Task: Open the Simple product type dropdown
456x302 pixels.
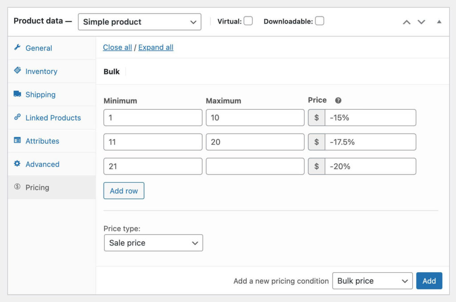Action: click(139, 22)
